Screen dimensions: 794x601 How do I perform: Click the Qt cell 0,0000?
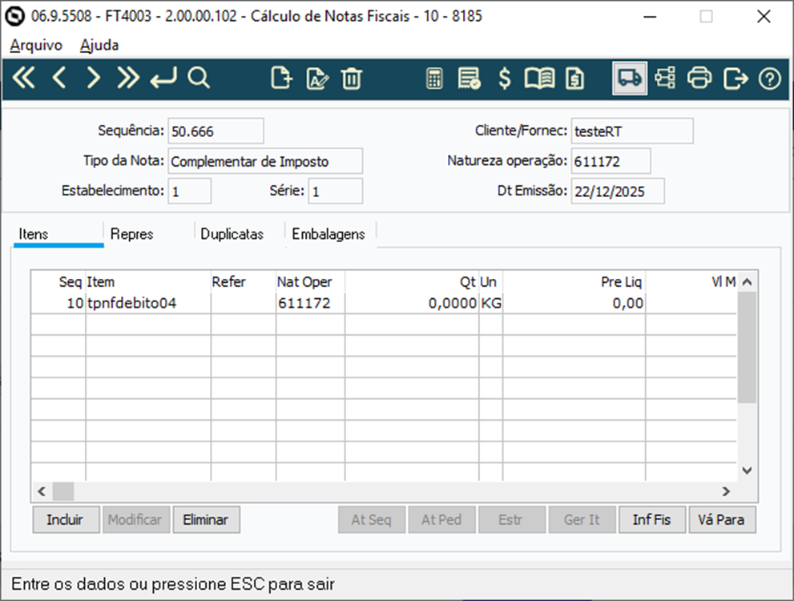[412, 303]
